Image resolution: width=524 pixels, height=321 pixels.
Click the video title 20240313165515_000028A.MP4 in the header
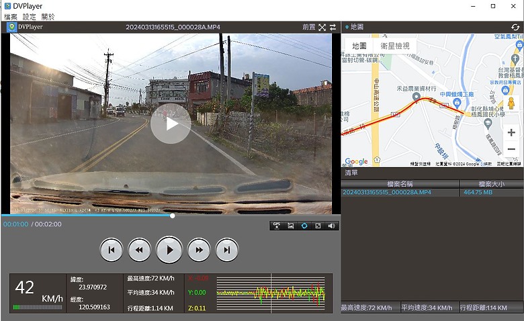coord(173,27)
